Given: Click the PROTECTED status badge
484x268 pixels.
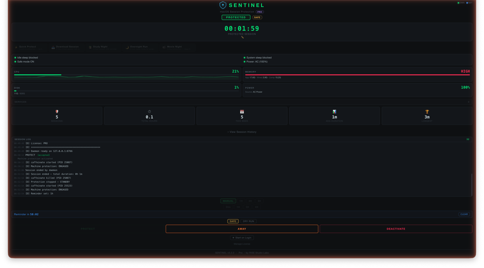Looking at the screenshot, I should [x=236, y=17].
